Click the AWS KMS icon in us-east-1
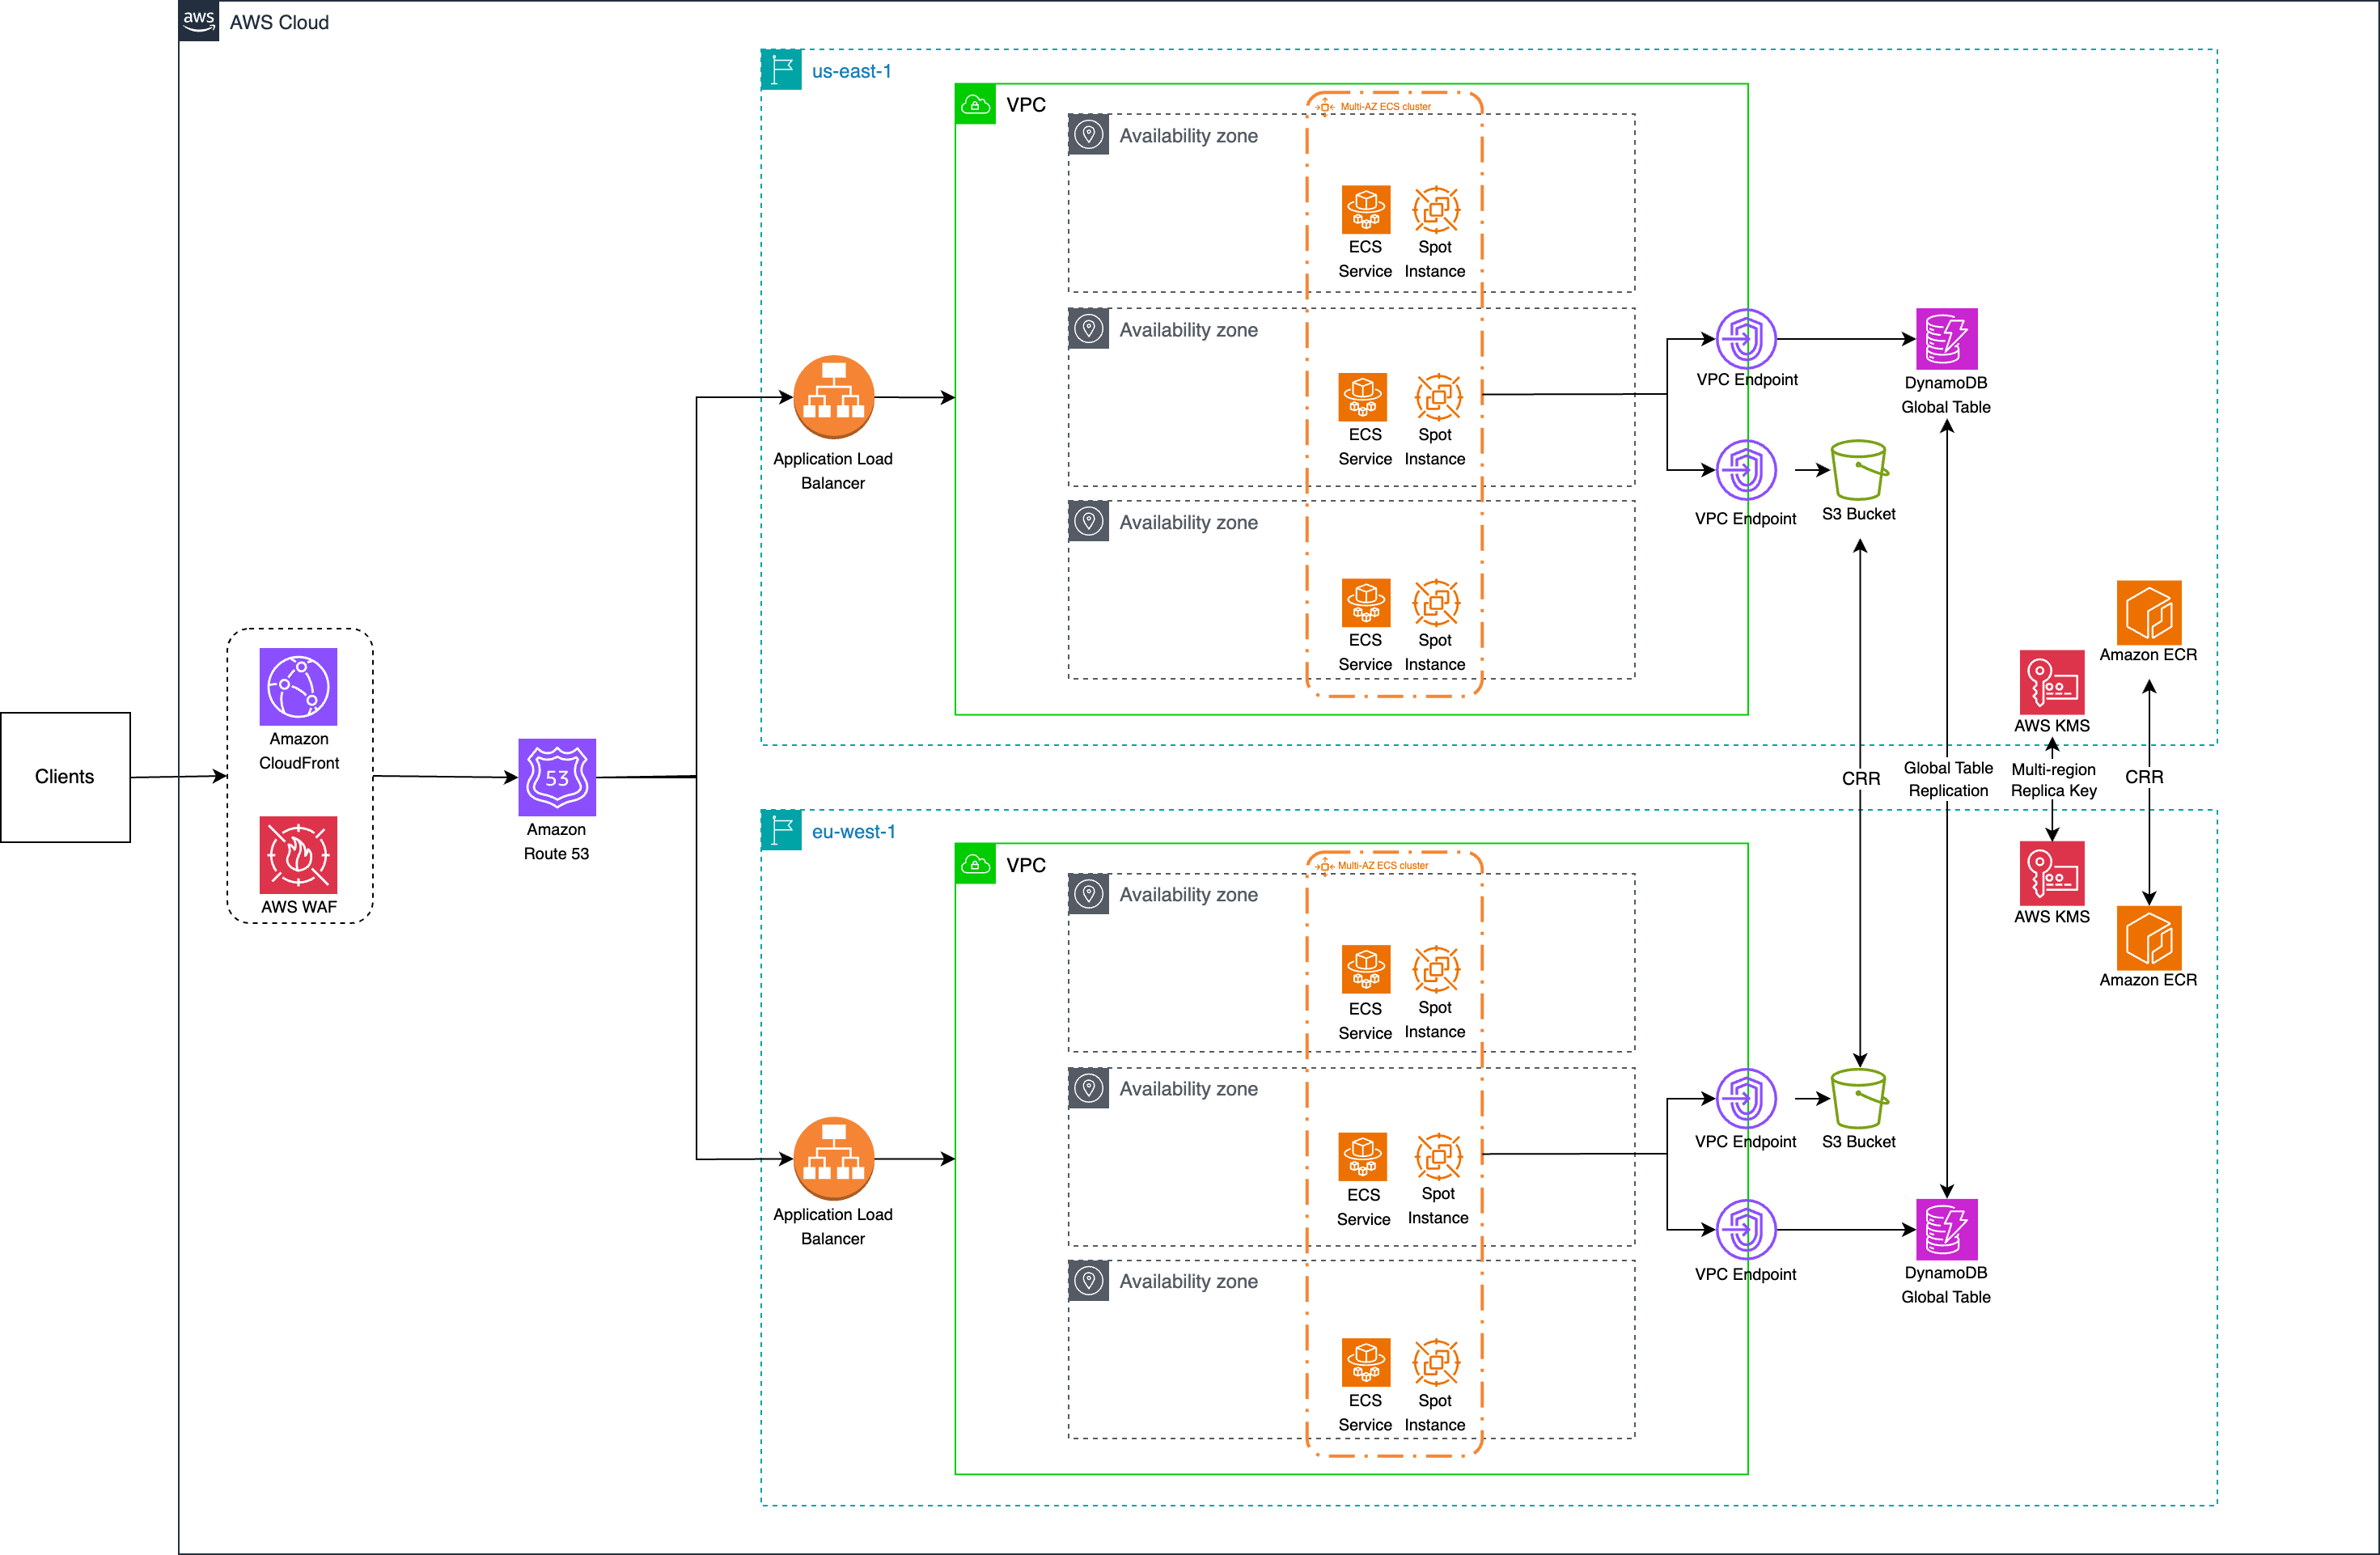Screen dimensions: 2380x1555 click(x=2051, y=682)
